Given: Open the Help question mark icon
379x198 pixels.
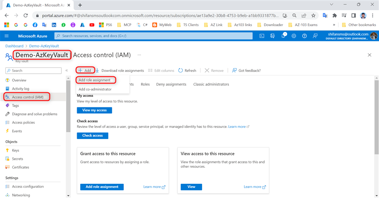Looking at the screenshot, I should (304, 36).
